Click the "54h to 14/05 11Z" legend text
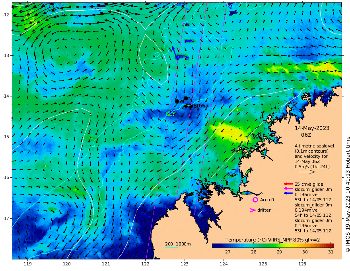 [x=313, y=215]
